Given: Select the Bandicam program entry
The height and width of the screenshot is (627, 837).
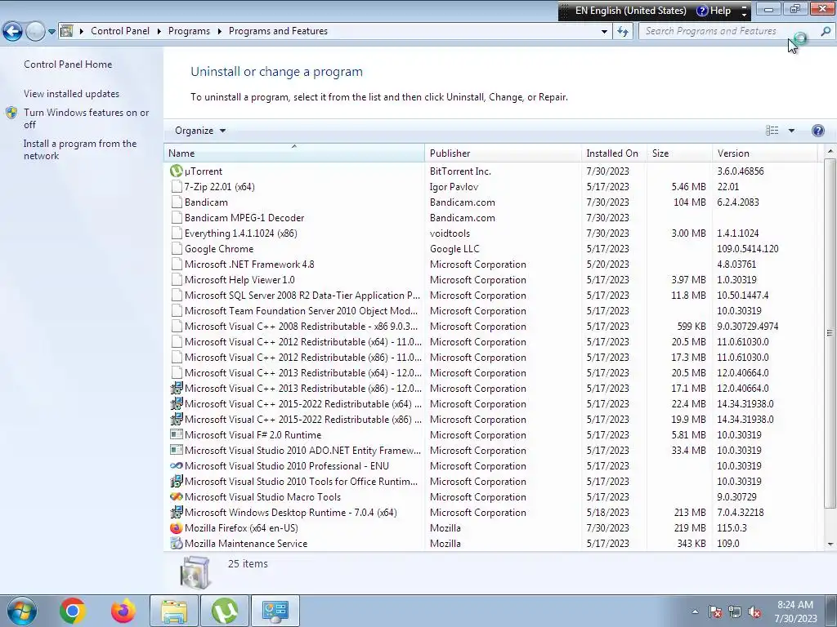Looking at the screenshot, I should click(x=490, y=202).
